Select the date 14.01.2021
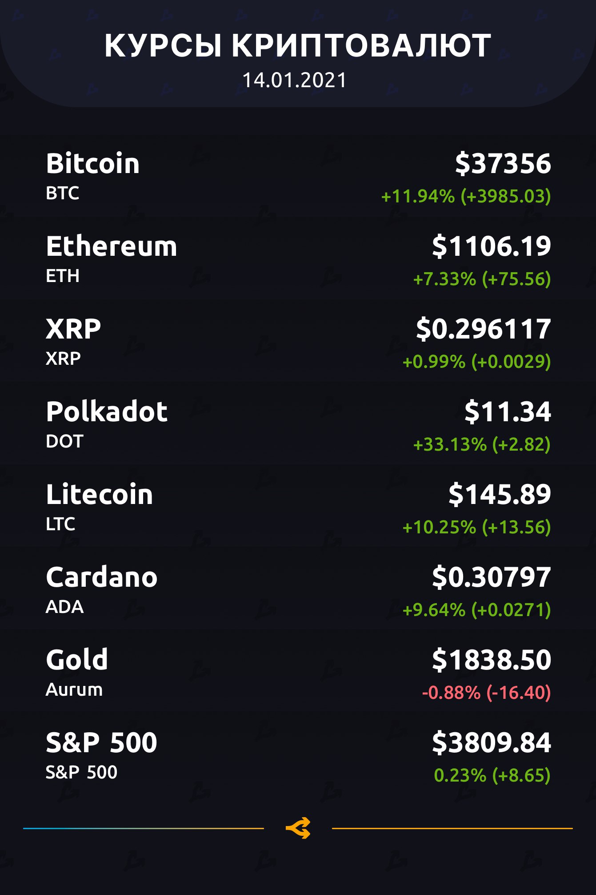Image resolution: width=596 pixels, height=895 pixels. [294, 81]
